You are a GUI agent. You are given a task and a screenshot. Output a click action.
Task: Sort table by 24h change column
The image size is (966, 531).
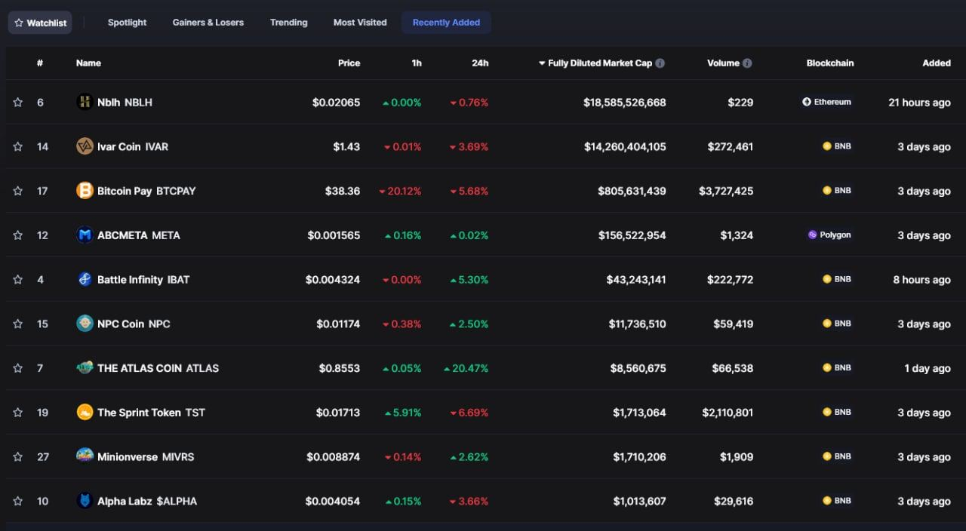[480, 63]
